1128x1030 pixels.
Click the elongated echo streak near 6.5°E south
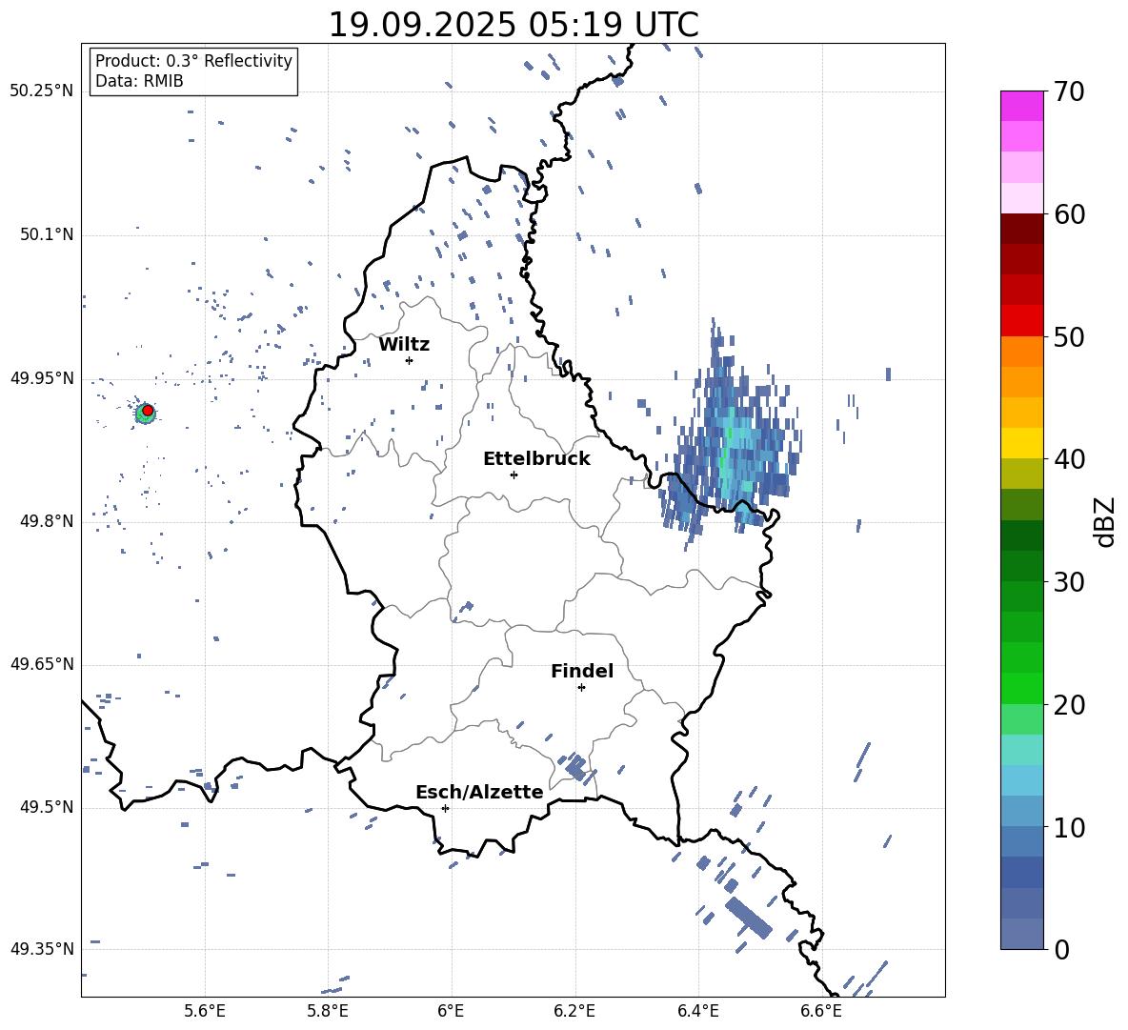pos(748,917)
